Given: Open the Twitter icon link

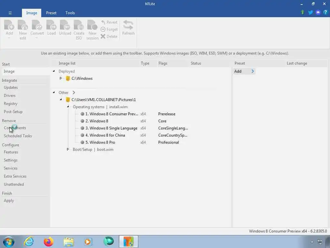Looking at the screenshot, I should 310,12.
